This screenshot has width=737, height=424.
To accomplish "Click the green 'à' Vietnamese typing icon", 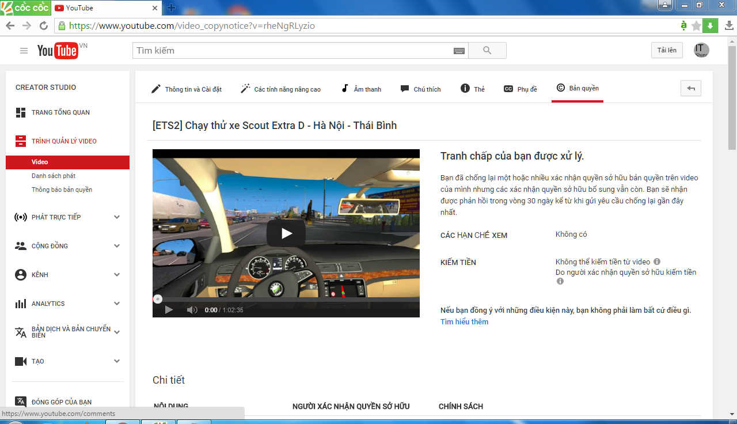I will click(683, 25).
